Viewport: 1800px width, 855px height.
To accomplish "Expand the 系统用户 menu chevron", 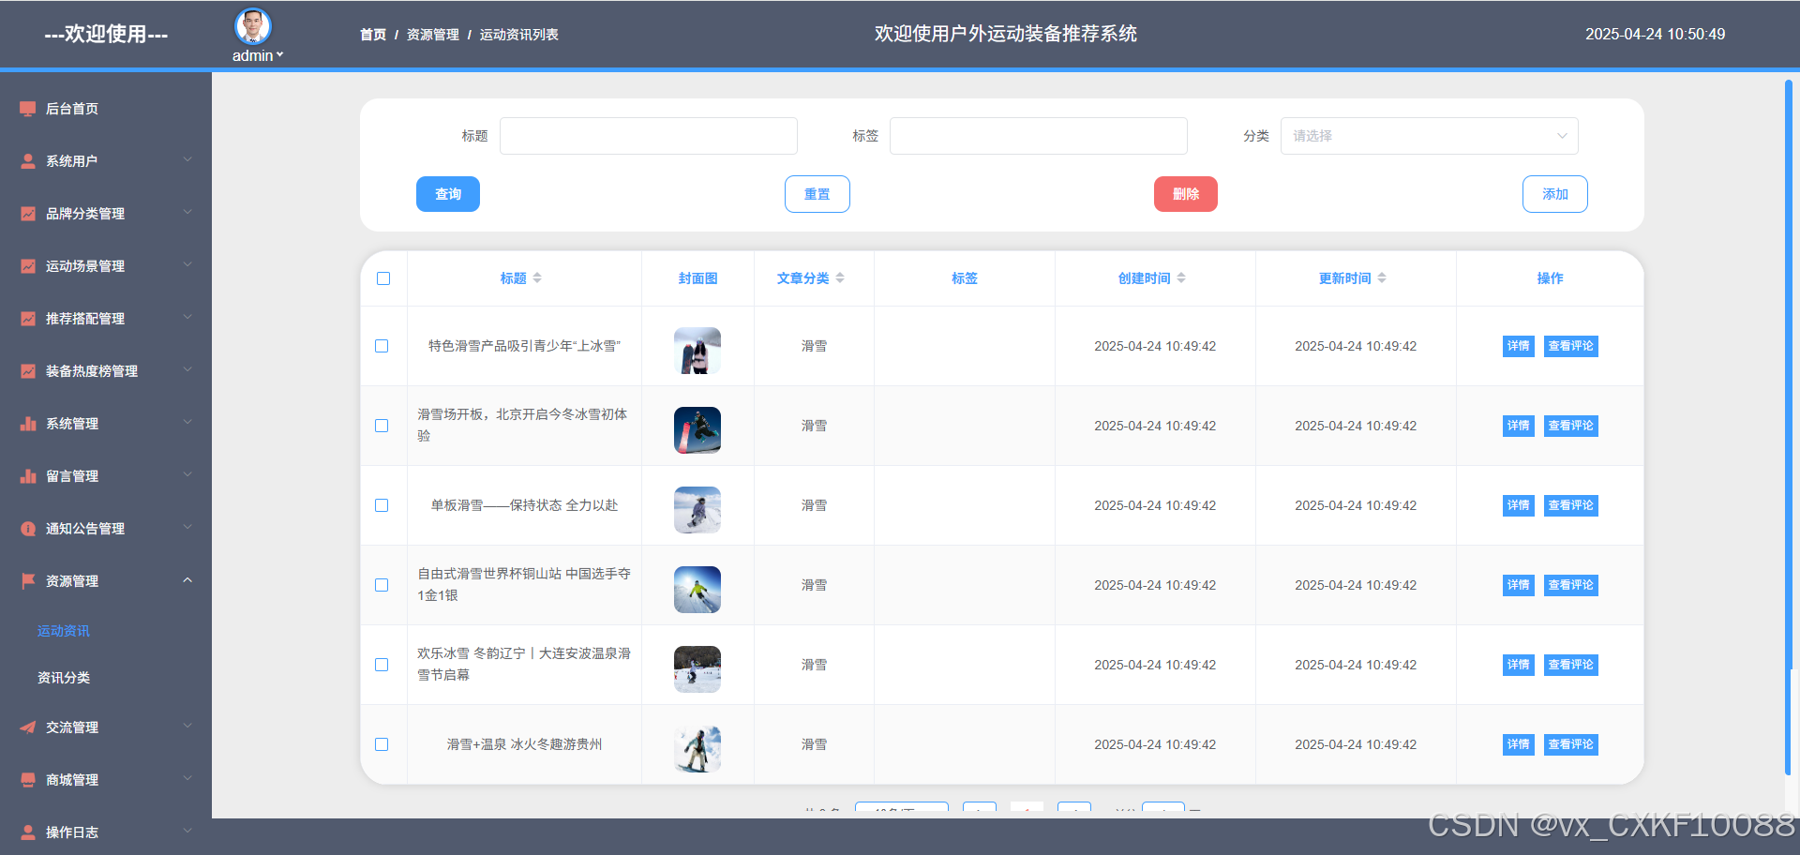I will point(187,160).
